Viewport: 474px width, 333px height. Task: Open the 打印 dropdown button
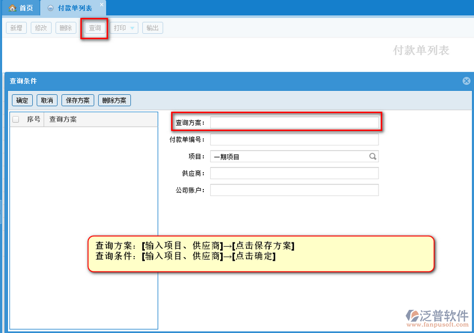[124, 28]
